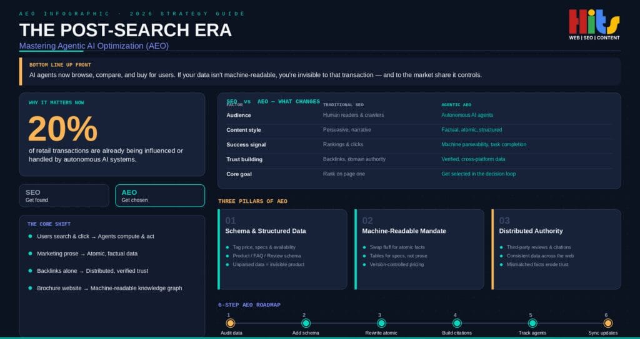Click the Traditional SEO column header

(343, 105)
